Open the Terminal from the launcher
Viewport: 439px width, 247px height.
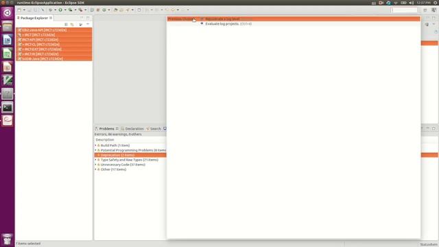pyautogui.click(x=8, y=107)
